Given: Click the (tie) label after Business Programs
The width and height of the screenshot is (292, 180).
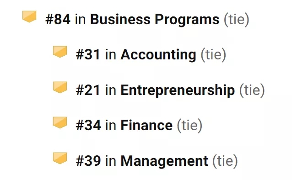Looking at the screenshot, I should [x=236, y=20].
